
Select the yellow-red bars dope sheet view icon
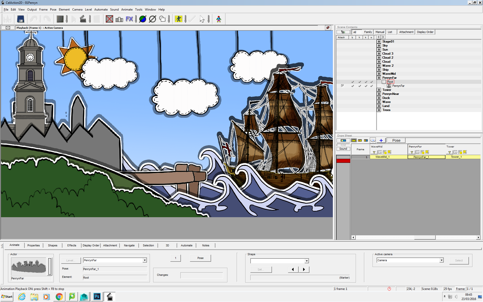360,140
